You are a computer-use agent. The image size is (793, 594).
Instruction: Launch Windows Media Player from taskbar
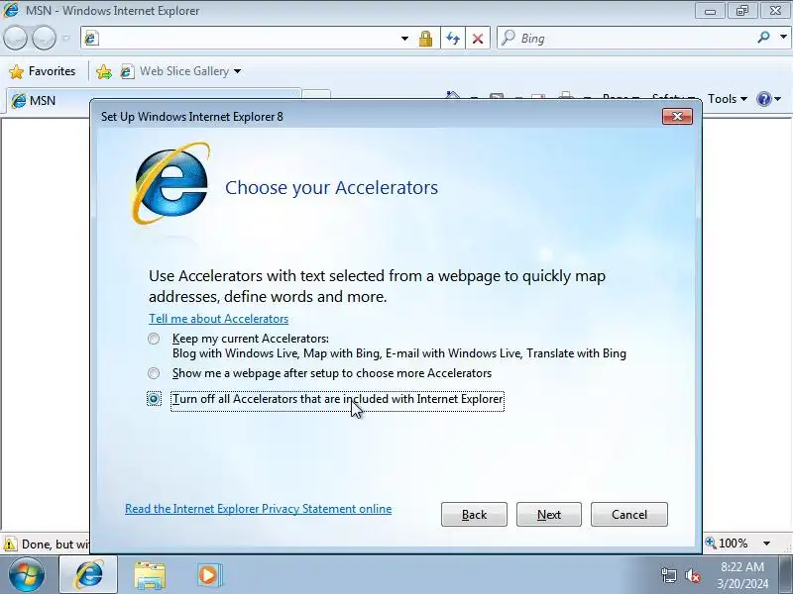point(208,575)
